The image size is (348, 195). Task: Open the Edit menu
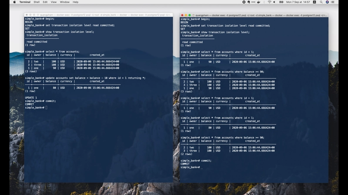[x=45, y=2]
